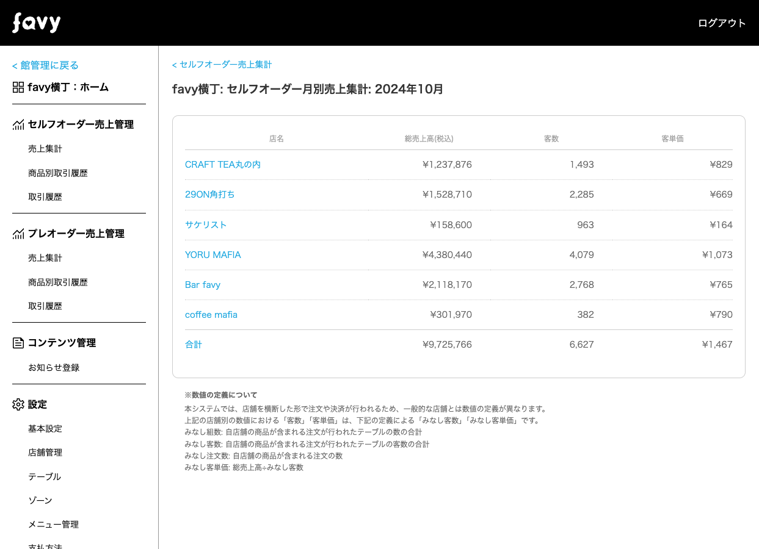The width and height of the screenshot is (759, 549).
Task: Click the grid icon beside favy横丁:ホーム
Action: coord(18,87)
